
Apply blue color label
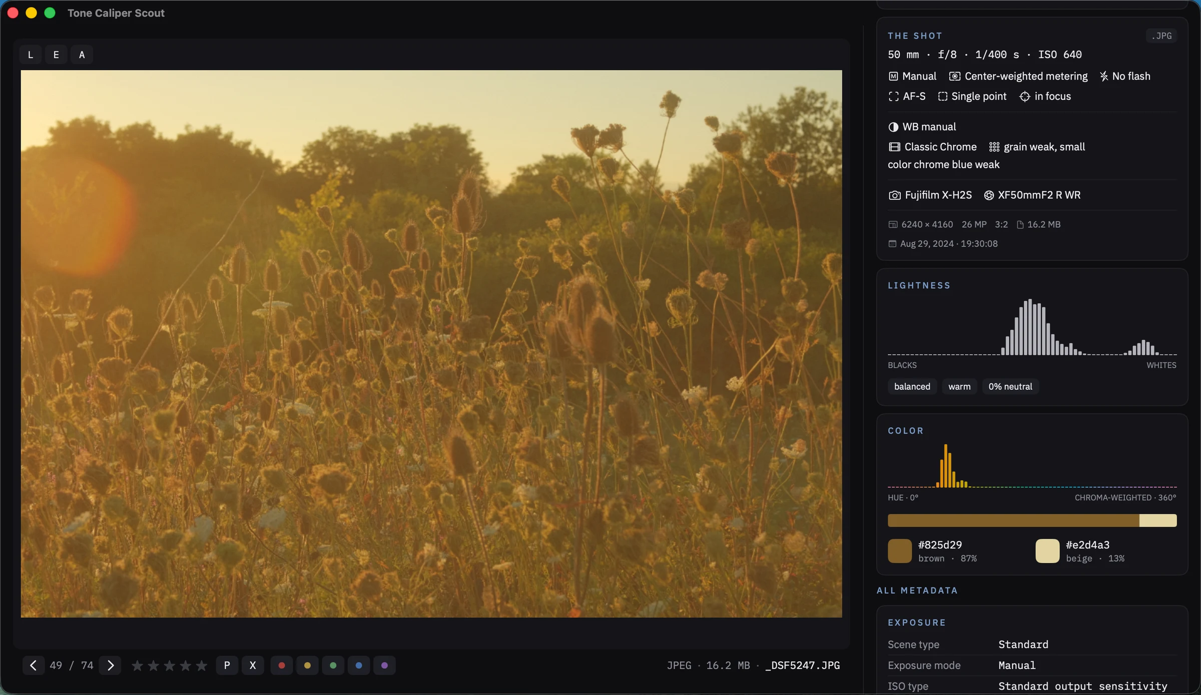[359, 665]
